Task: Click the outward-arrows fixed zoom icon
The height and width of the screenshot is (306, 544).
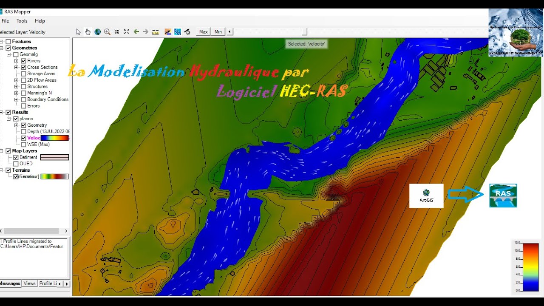Action: [x=127, y=32]
